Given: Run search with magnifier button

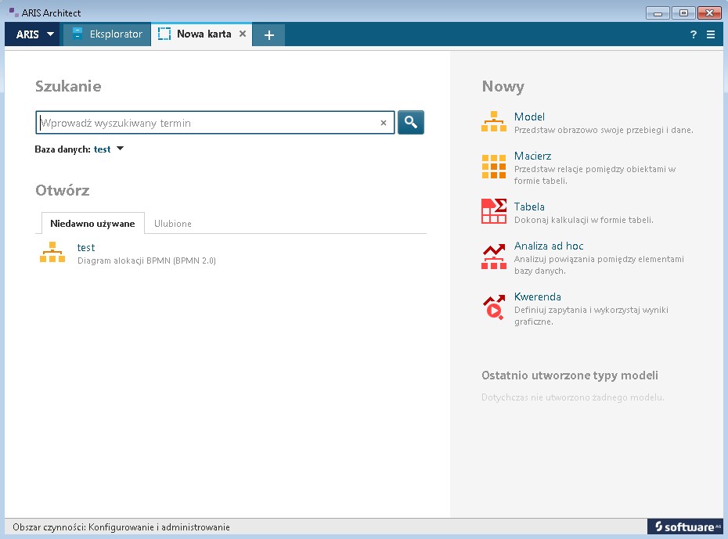Looking at the screenshot, I should [x=411, y=123].
